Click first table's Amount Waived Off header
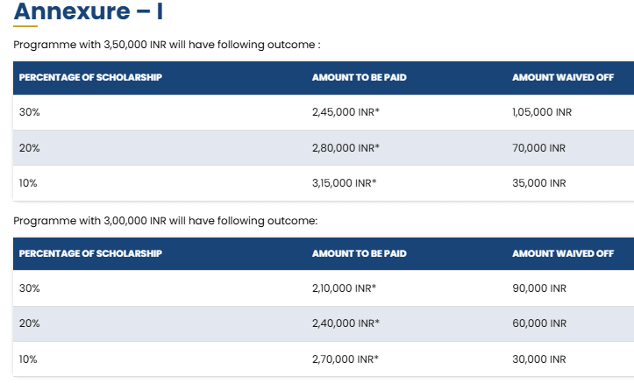Screen dimensions: 634x383 click(x=563, y=78)
